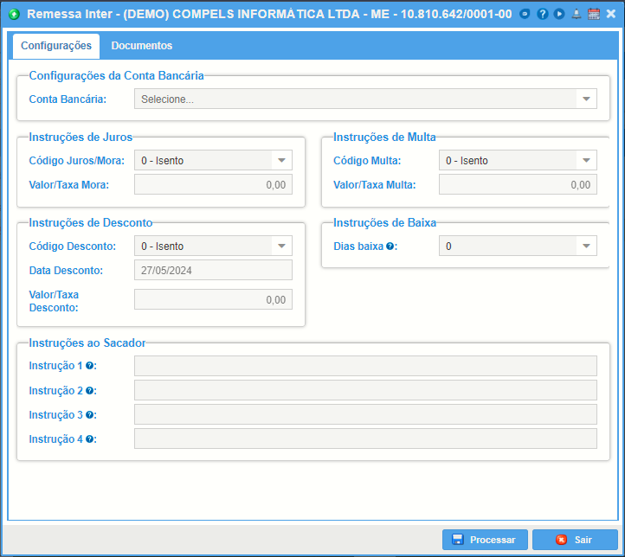
Task: Click the 'Conta Bancária:' label
Action: pyautogui.click(x=68, y=99)
